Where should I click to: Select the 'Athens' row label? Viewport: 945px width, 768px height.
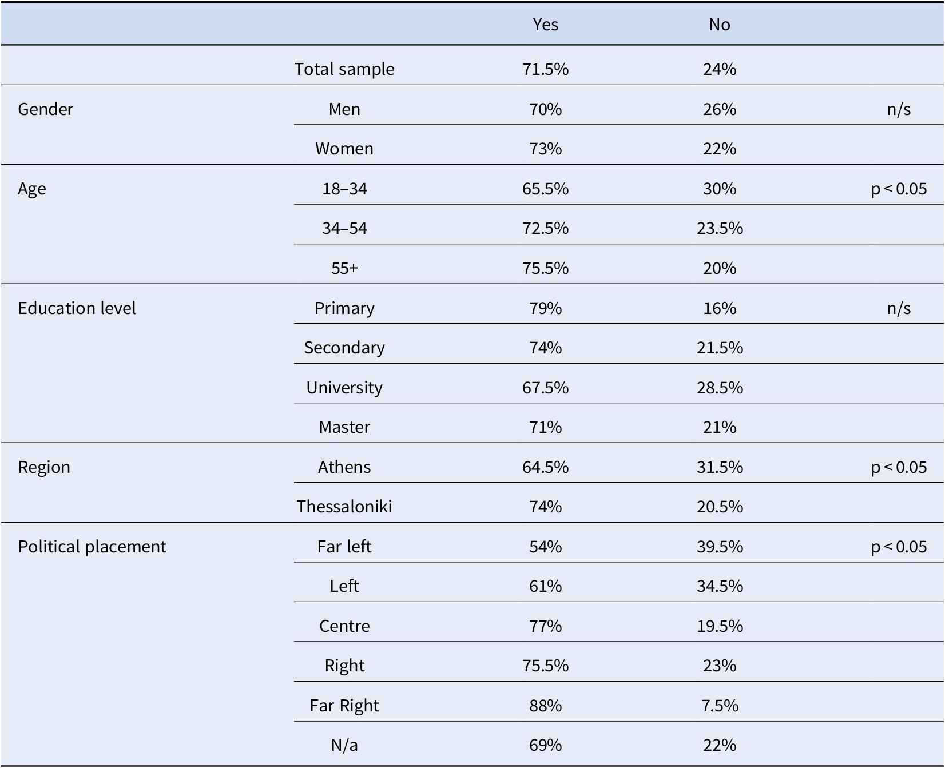pos(344,467)
